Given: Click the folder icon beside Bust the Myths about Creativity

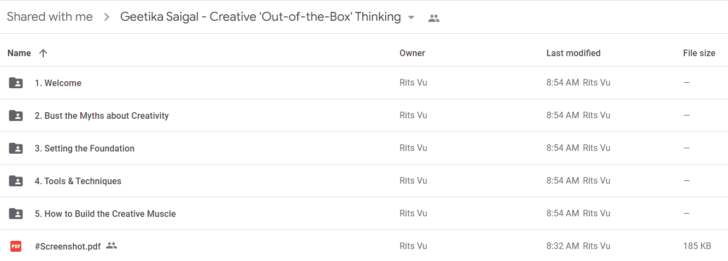Looking at the screenshot, I should (16, 116).
